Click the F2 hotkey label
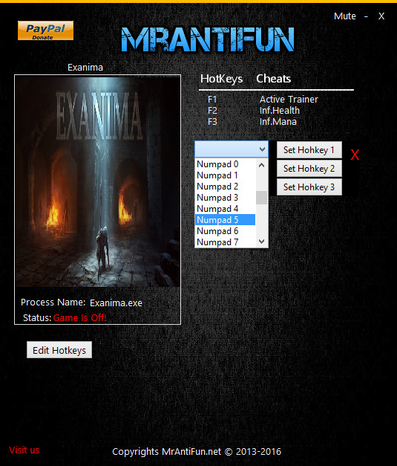The height and width of the screenshot is (466, 397). click(212, 111)
